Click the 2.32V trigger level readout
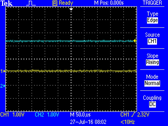This screenshot has width=168, height=126. click(143, 114)
